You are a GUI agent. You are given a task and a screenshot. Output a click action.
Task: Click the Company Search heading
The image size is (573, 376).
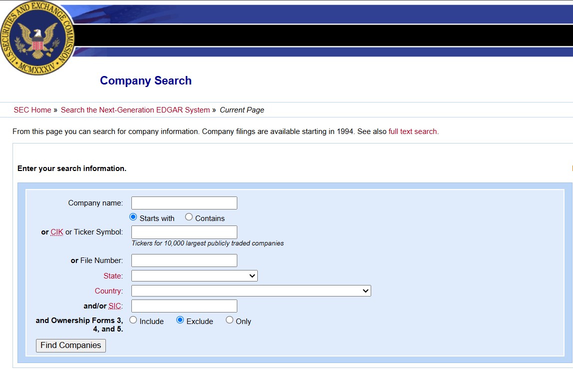pyautogui.click(x=146, y=80)
